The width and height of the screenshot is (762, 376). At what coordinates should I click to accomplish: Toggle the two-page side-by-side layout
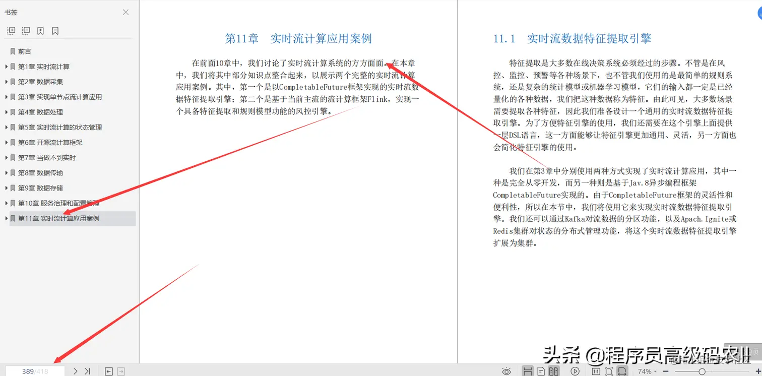coord(553,371)
